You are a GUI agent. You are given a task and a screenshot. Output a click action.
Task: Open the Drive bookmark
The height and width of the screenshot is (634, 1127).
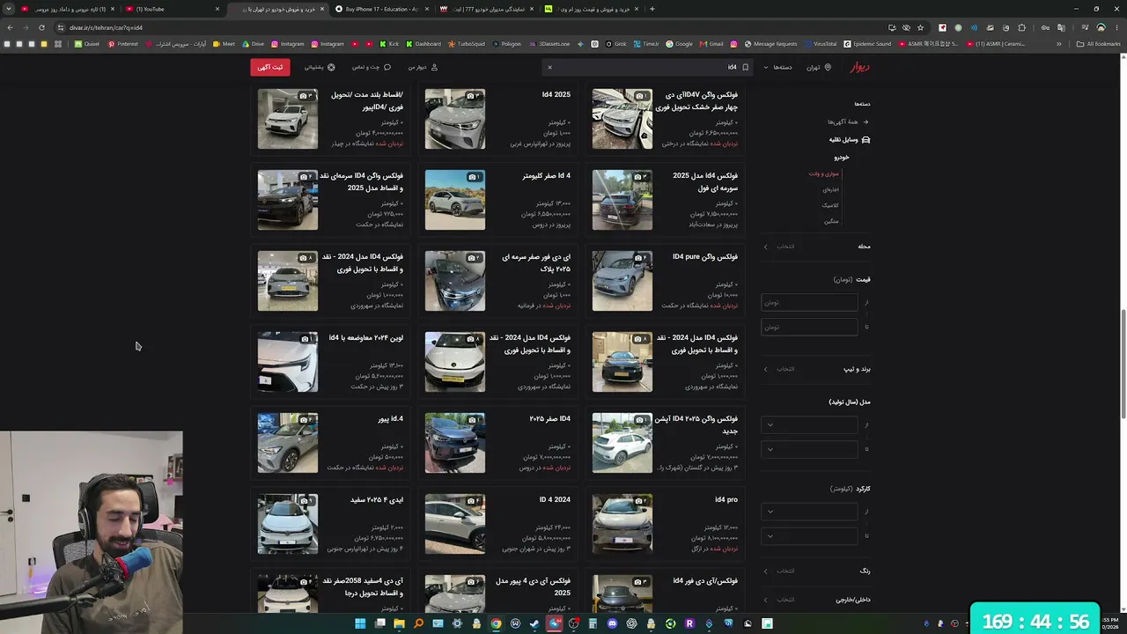coord(252,44)
